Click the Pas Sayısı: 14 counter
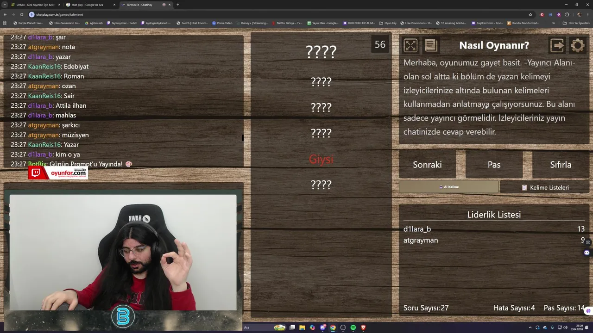The width and height of the screenshot is (593, 333). coord(564,308)
